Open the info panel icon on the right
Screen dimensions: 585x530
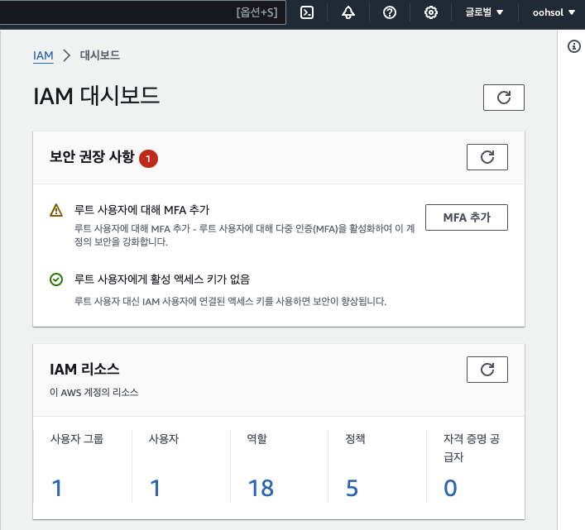coord(574,46)
